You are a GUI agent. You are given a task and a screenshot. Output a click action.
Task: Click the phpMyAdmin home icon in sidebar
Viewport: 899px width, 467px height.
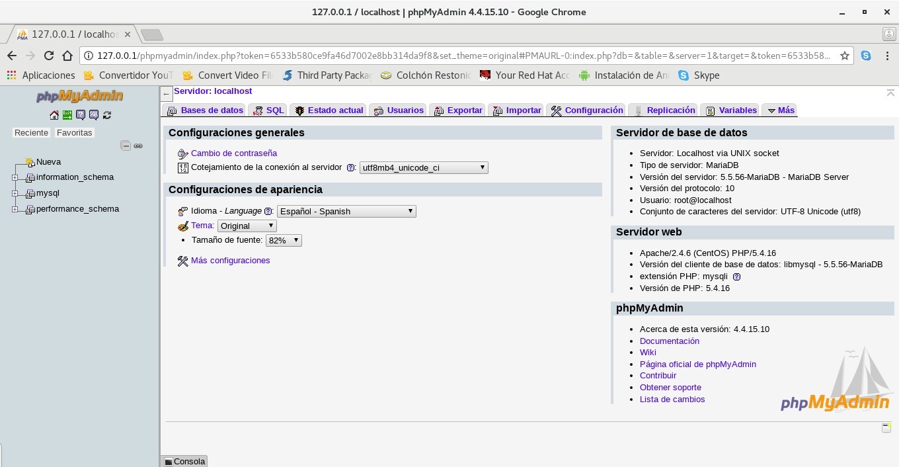[x=54, y=115]
